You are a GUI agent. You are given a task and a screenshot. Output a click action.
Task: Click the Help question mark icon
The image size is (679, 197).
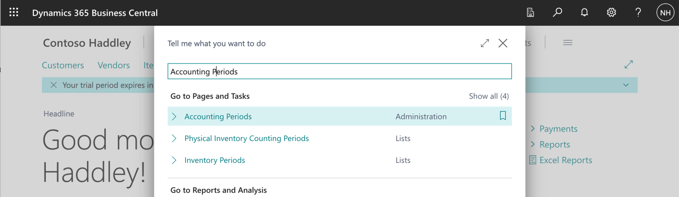click(x=638, y=13)
